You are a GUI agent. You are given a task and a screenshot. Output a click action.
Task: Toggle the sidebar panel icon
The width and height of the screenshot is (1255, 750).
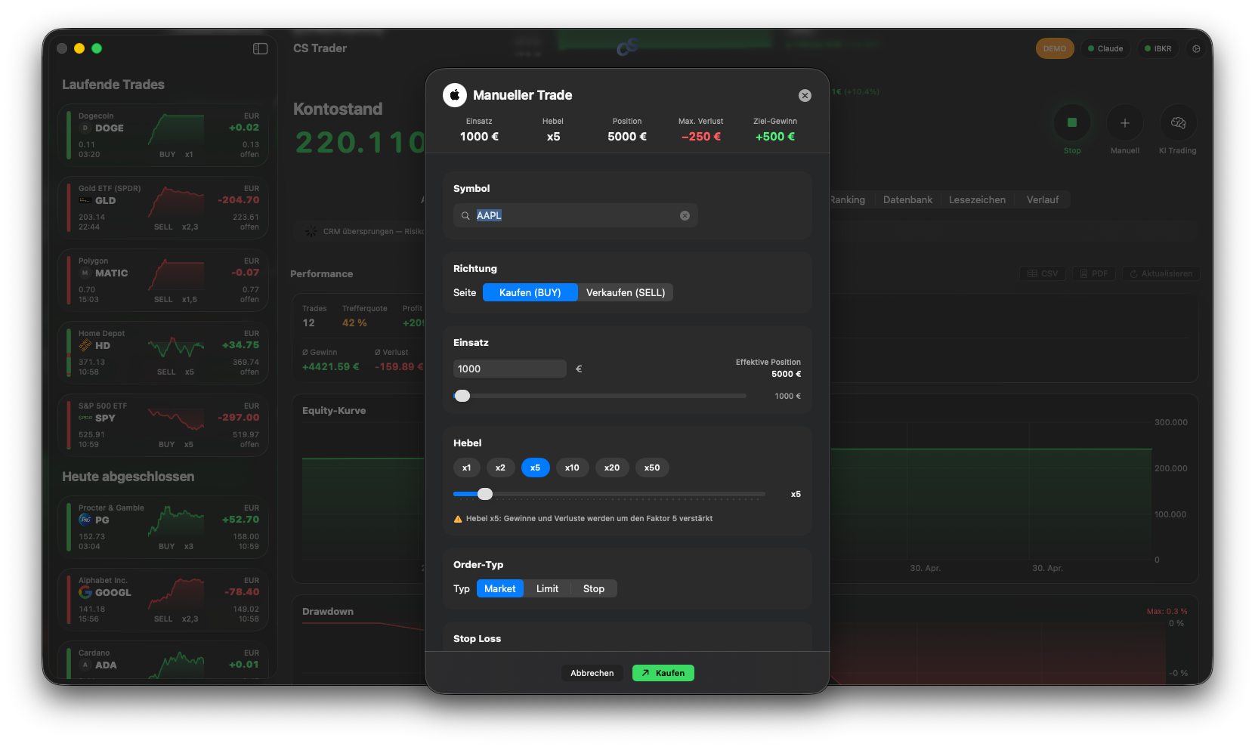260,48
